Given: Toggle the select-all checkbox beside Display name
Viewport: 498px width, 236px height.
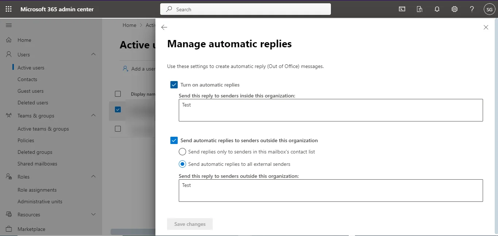Looking at the screenshot, I should tap(118, 94).
